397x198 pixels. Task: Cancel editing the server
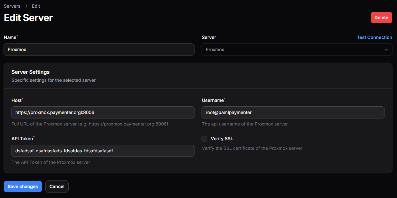point(57,187)
